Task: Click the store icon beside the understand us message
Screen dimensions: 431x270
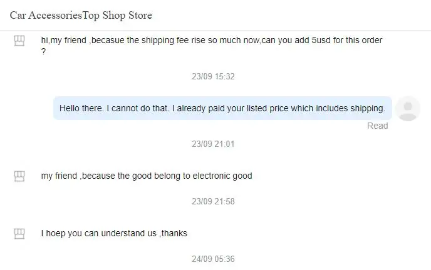Action: (x=19, y=234)
